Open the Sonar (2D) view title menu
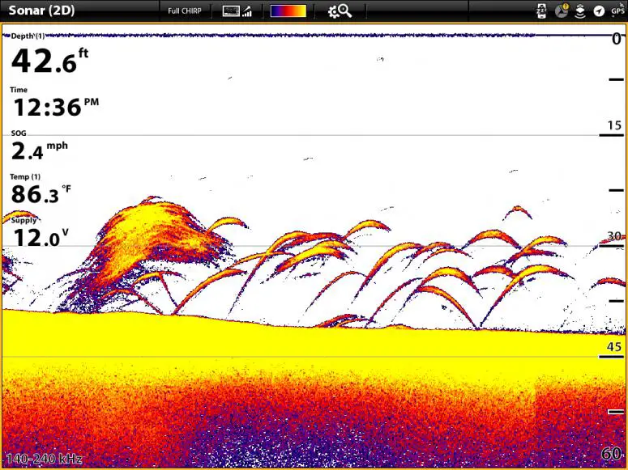Screen dimensions: 628x470 click(x=41, y=11)
